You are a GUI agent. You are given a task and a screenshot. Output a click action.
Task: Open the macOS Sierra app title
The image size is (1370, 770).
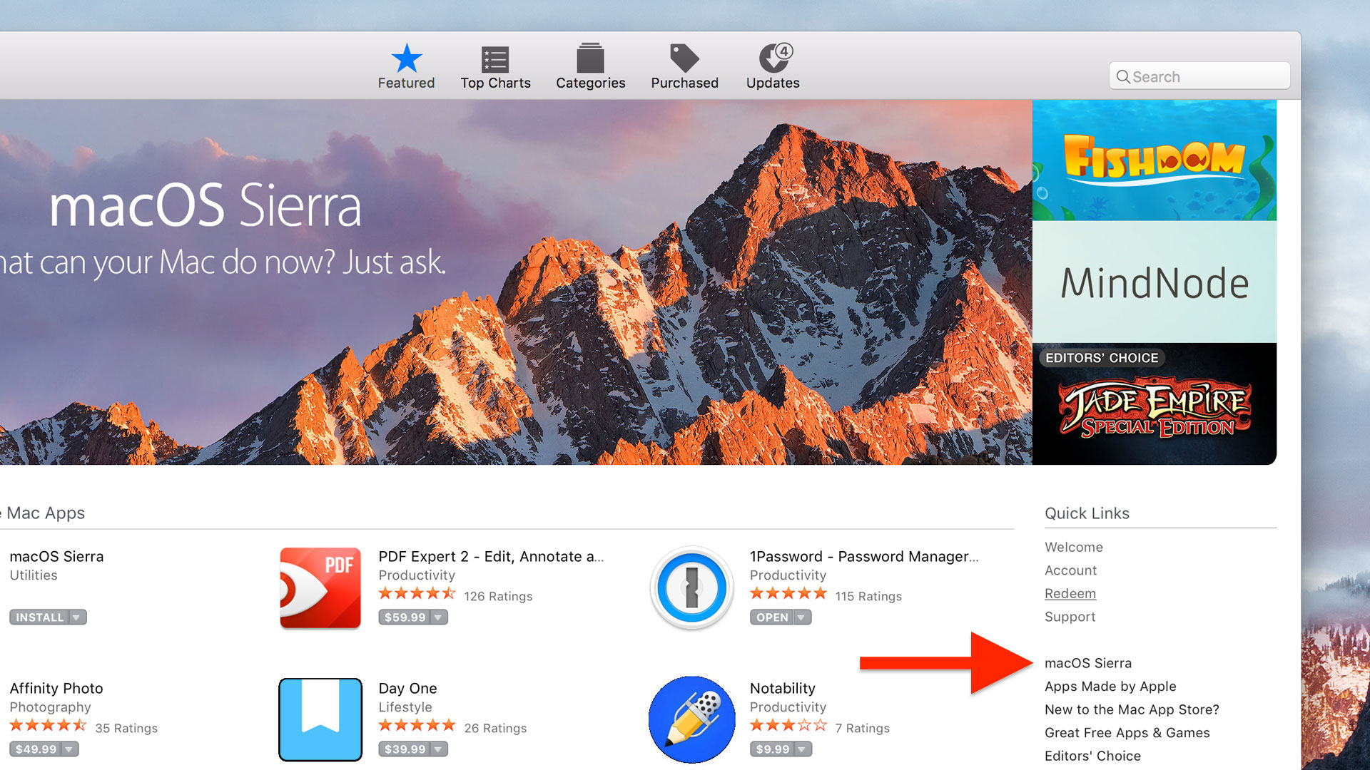(56, 556)
